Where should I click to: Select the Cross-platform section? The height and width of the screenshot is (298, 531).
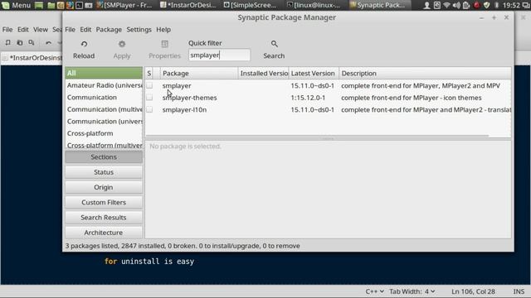[x=104, y=133]
